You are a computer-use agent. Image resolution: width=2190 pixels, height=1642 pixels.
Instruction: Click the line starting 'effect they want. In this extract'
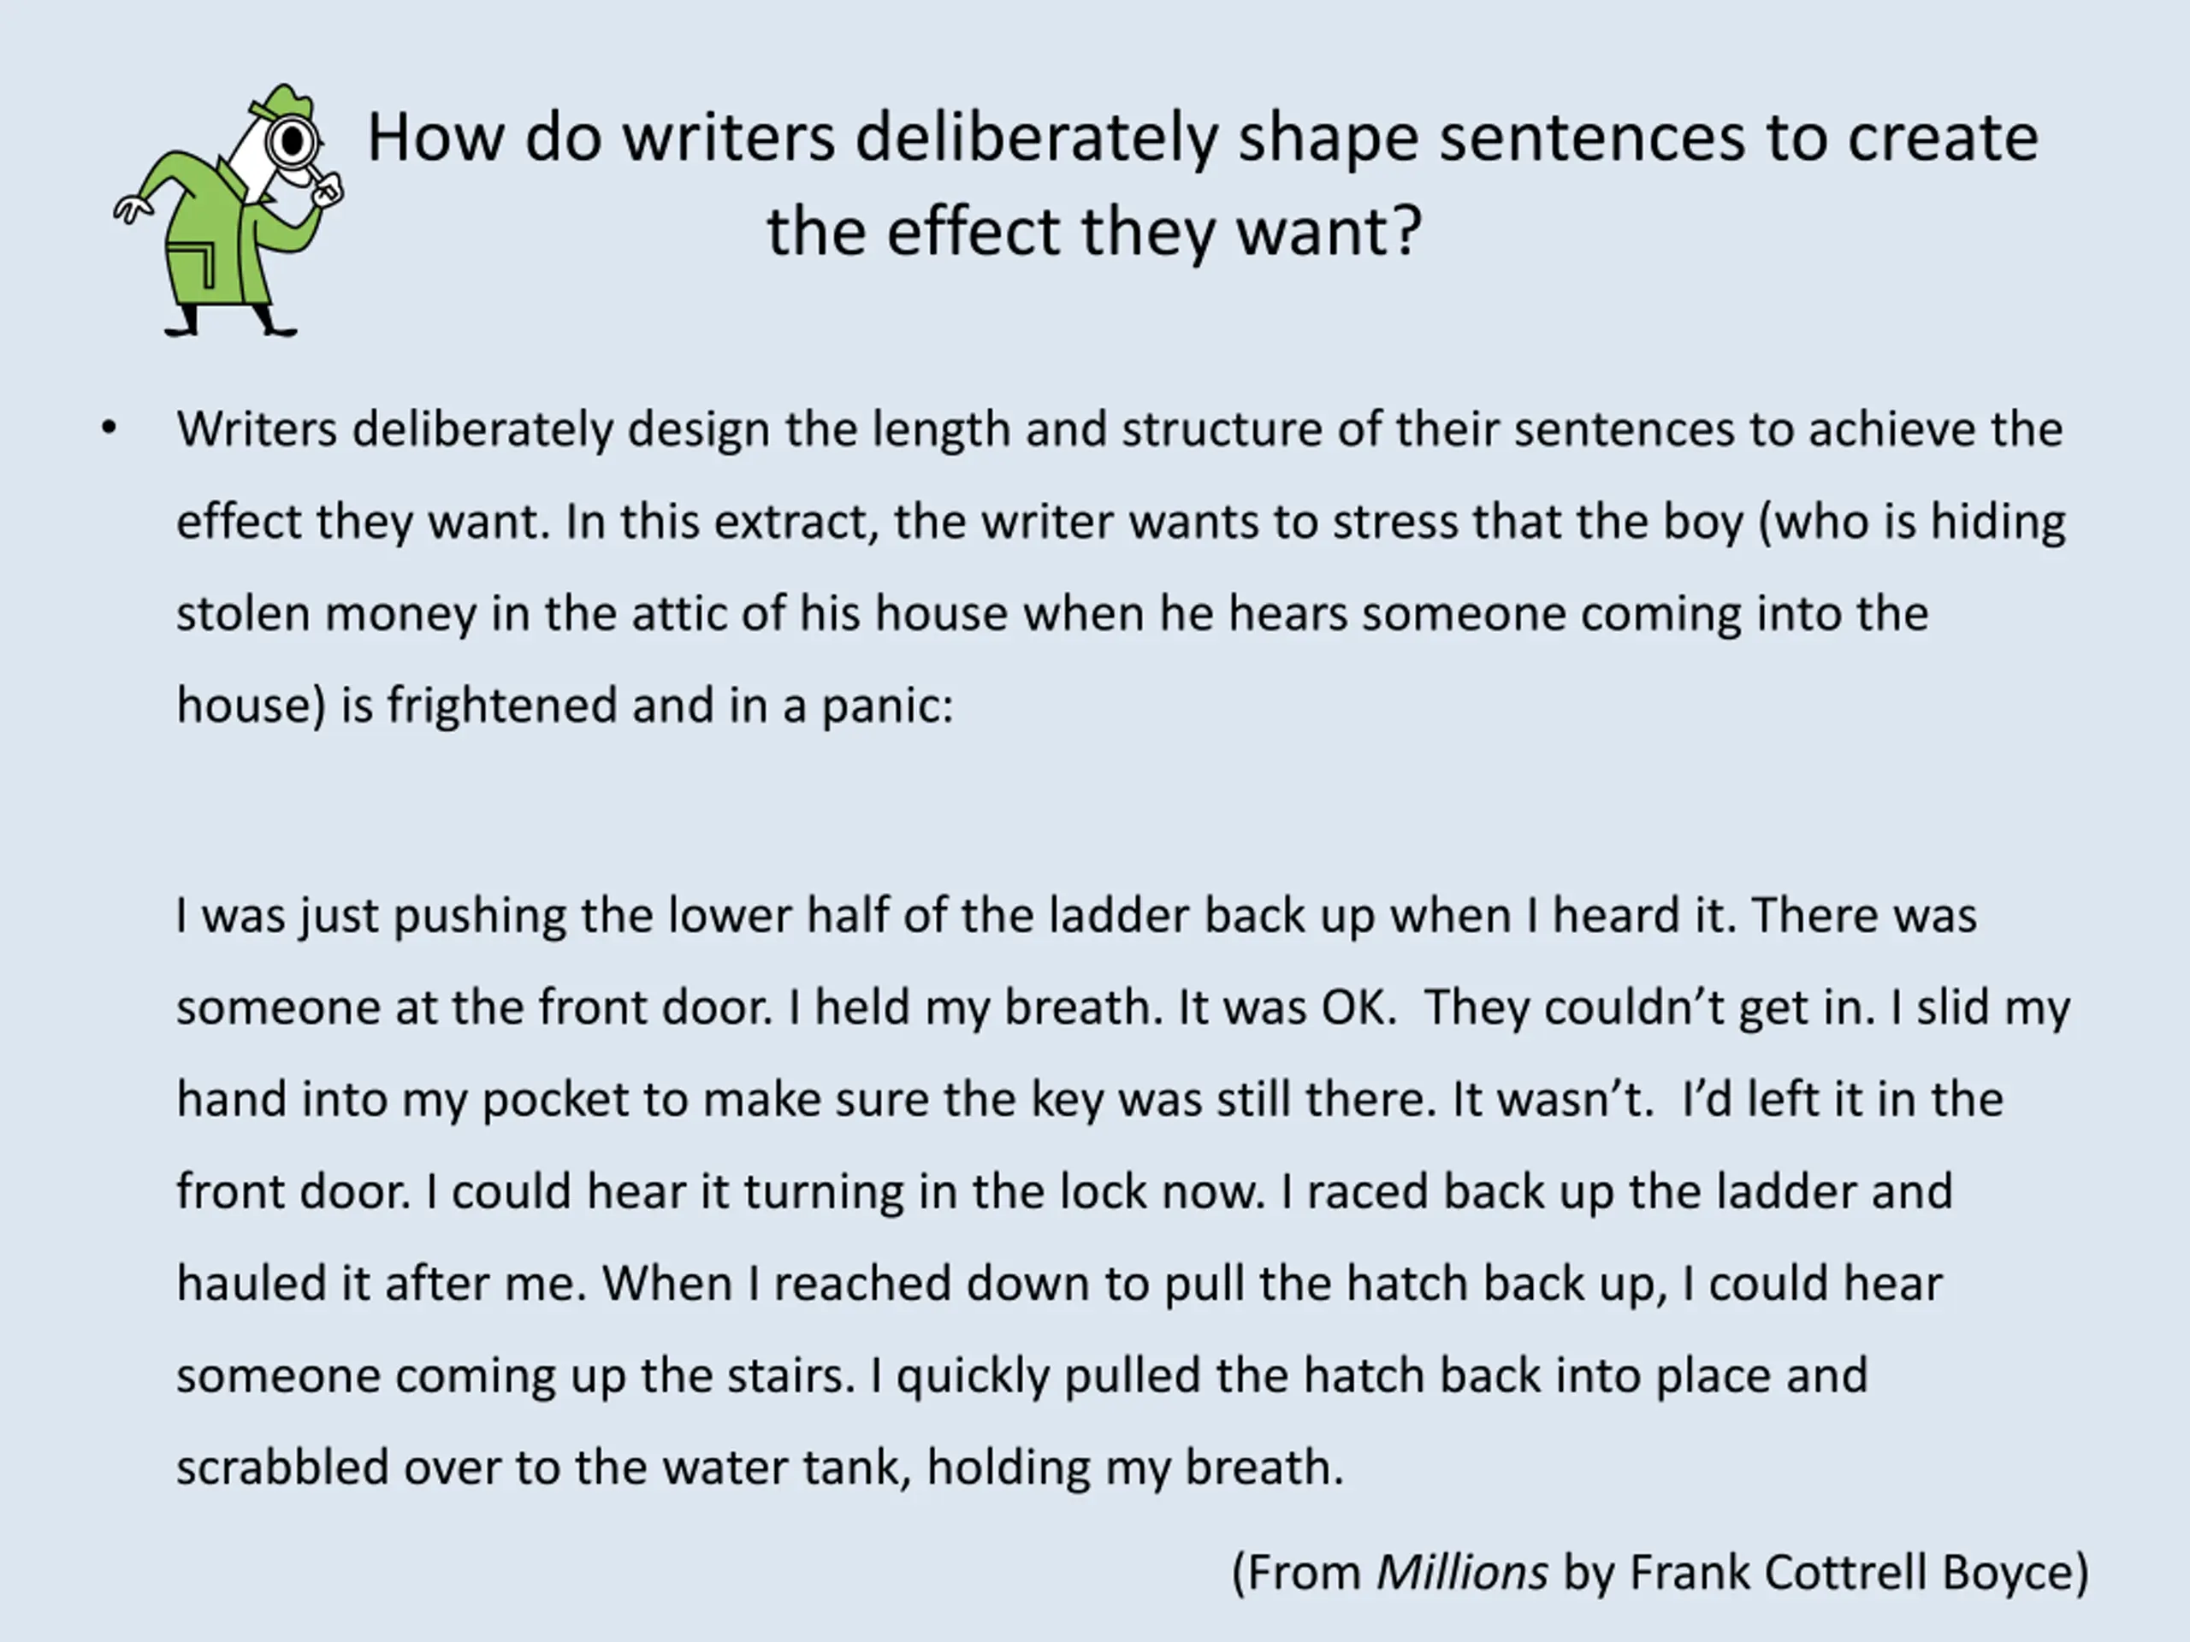click(x=1121, y=523)
